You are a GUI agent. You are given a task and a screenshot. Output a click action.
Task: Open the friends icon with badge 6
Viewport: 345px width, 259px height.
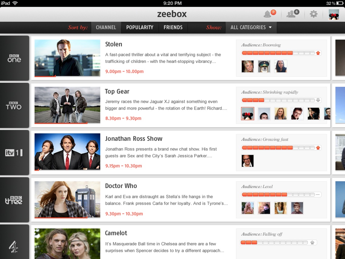point(293,14)
